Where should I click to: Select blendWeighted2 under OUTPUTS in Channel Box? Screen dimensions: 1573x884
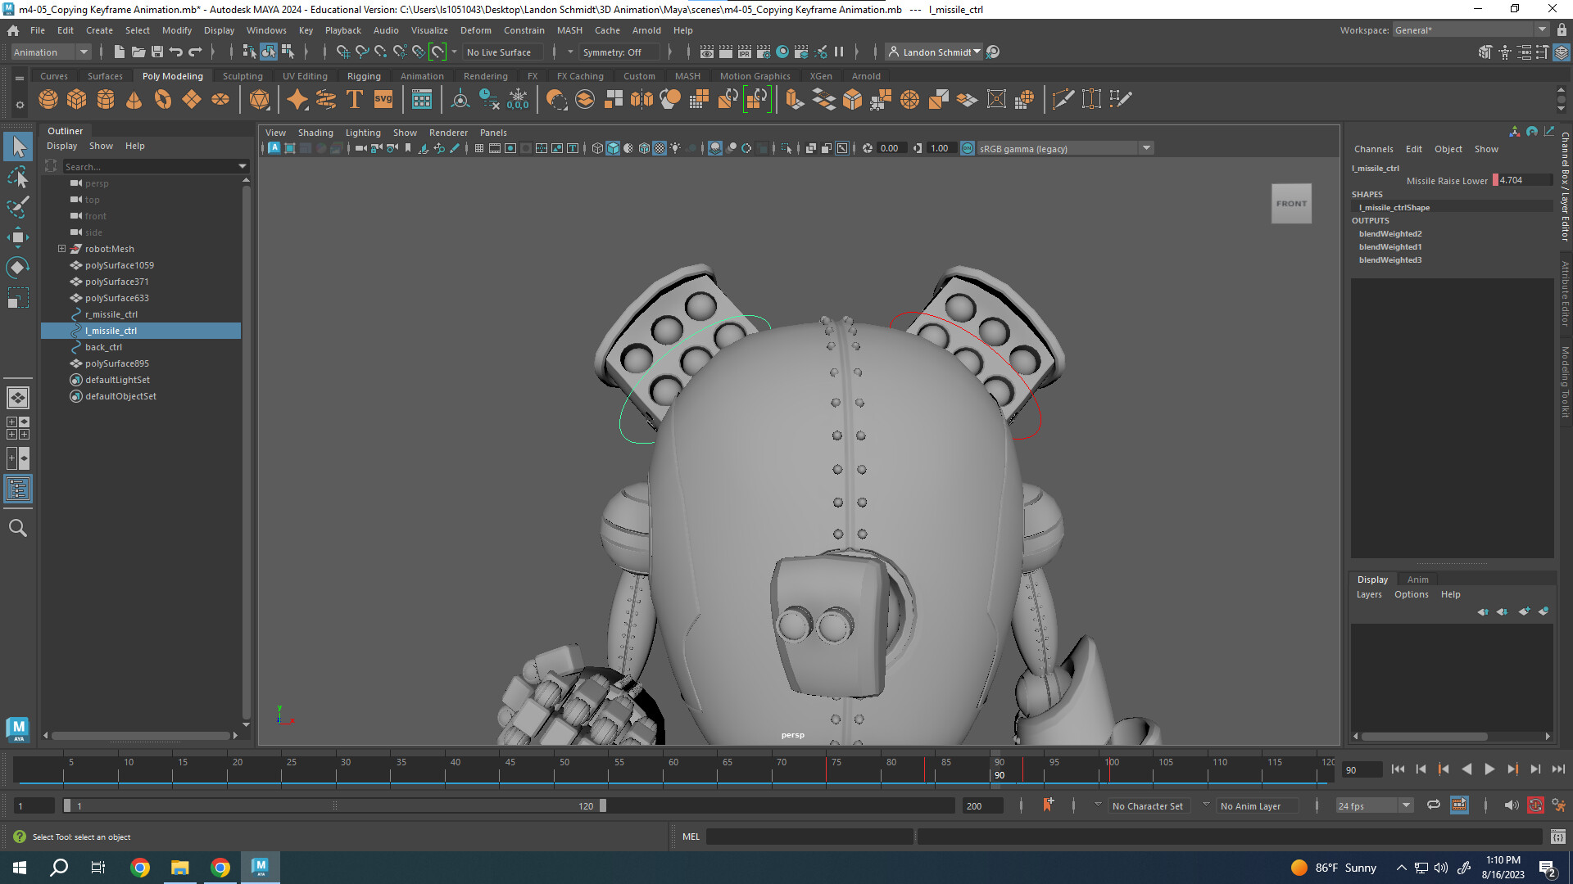tap(1390, 233)
